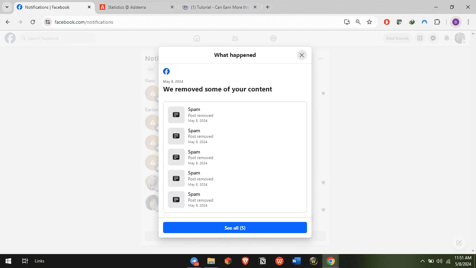Open Telegram from the taskbar
The image size is (476, 268).
(x=194, y=261)
